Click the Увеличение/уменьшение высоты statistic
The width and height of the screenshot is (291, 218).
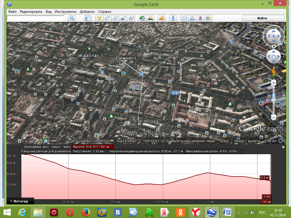146,151
